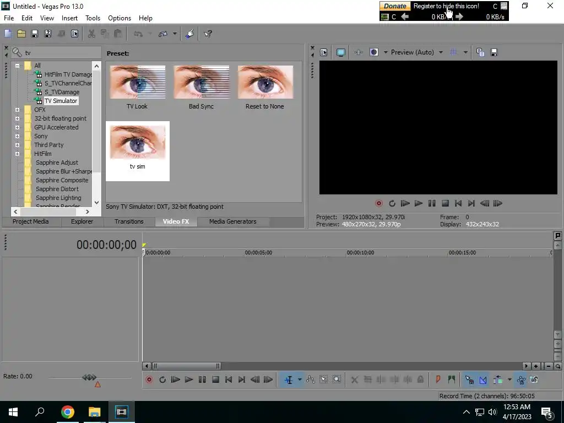Screen dimensions: 564x423
Task: Stop playback in the timeline transport bar
Action: (215, 379)
